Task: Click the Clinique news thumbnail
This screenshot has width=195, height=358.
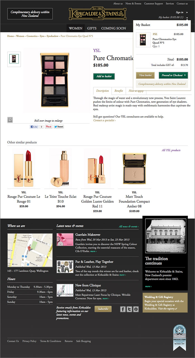Action: click(65, 290)
